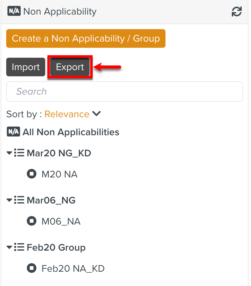The width and height of the screenshot is (251, 286).
Task: Select the Mar06_NG group
Action: [x=51, y=200]
